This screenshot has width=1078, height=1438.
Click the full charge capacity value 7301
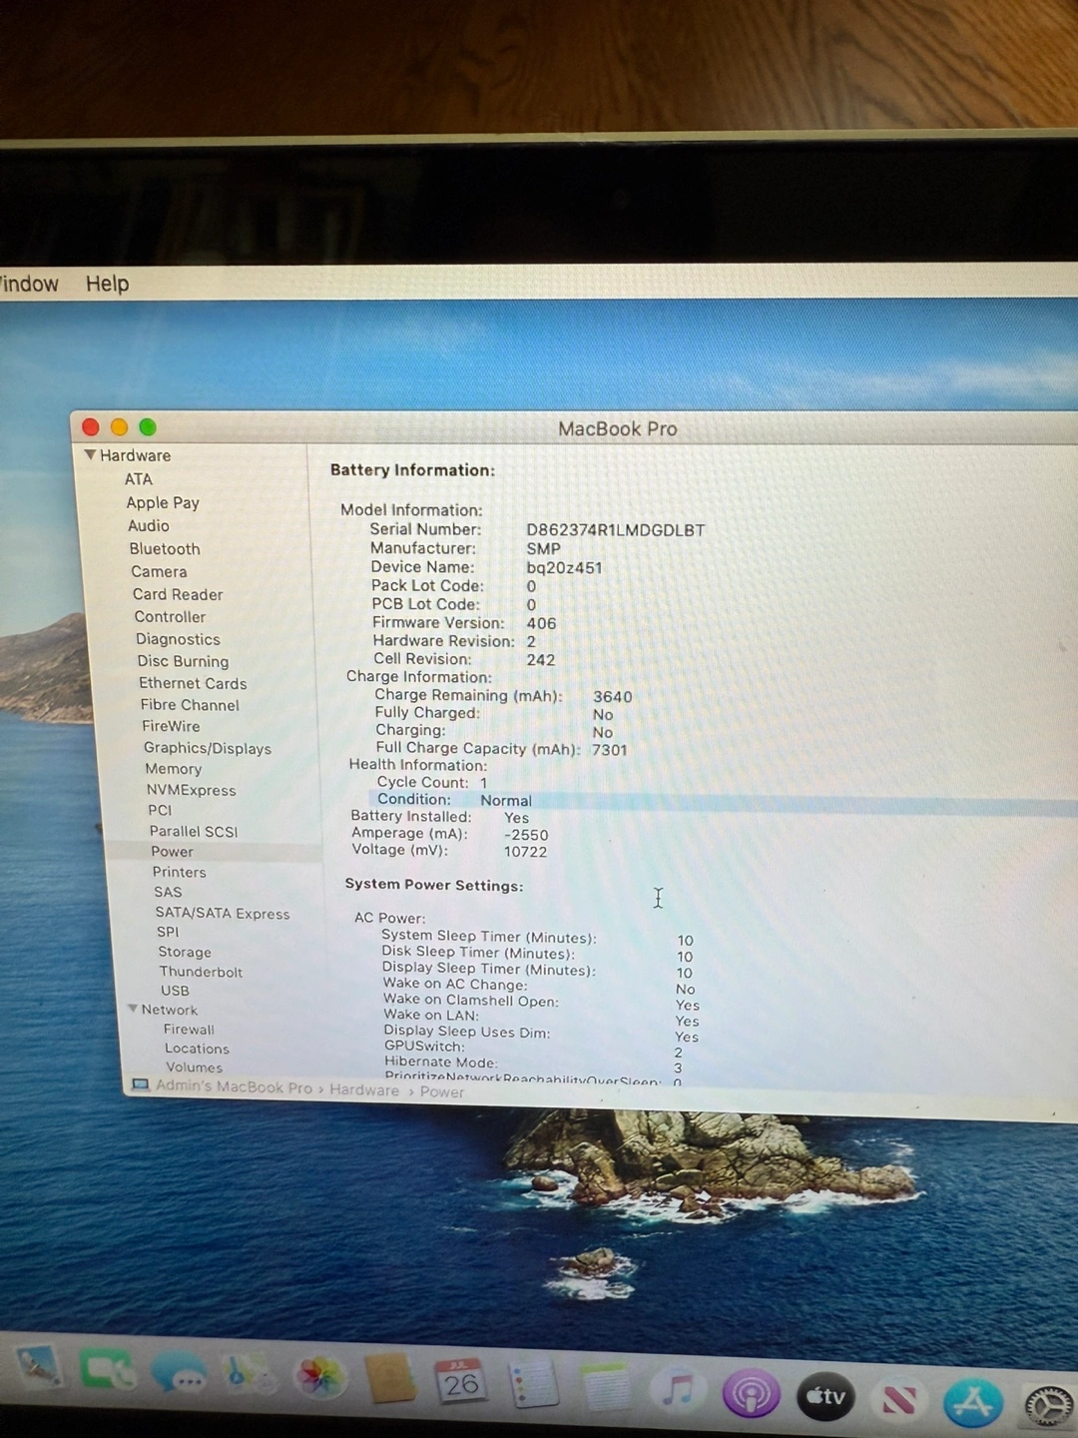(x=609, y=750)
